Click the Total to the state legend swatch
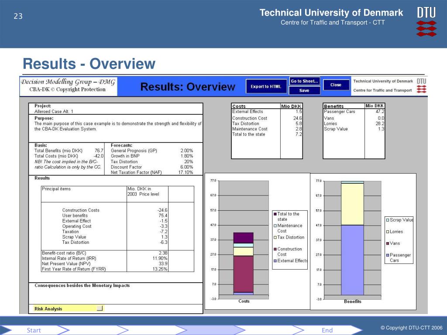The height and width of the screenshot is (335, 447). (275, 214)
